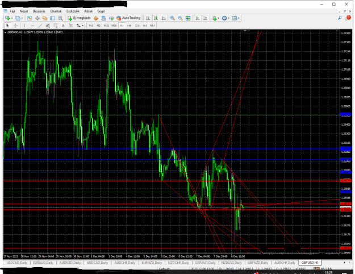Viewport: 355px width, 274px height.
Task: Open the Profiles dropdown in the toolbar
Action: 19,18
